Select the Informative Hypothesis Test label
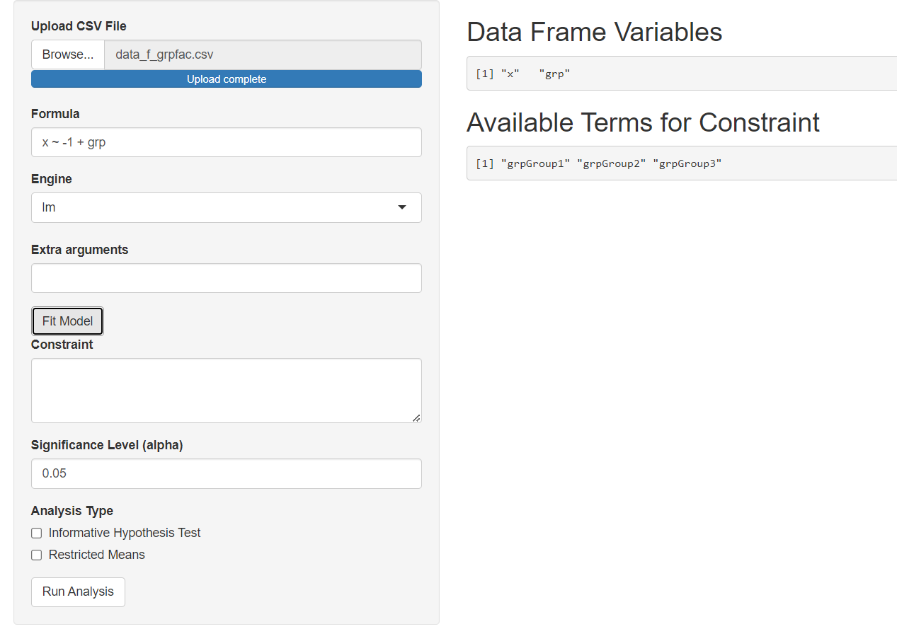 125,533
